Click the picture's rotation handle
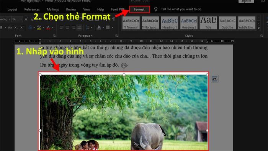268x151 pixels. click(x=124, y=65)
